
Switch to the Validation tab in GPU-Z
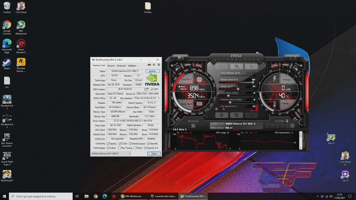[132, 66]
